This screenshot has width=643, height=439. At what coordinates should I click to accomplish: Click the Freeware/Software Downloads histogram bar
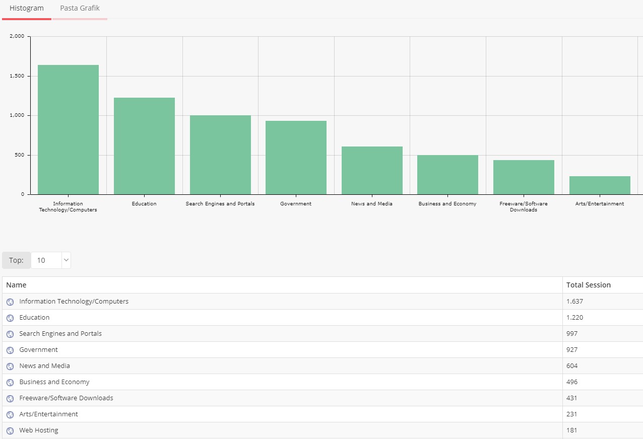click(524, 177)
